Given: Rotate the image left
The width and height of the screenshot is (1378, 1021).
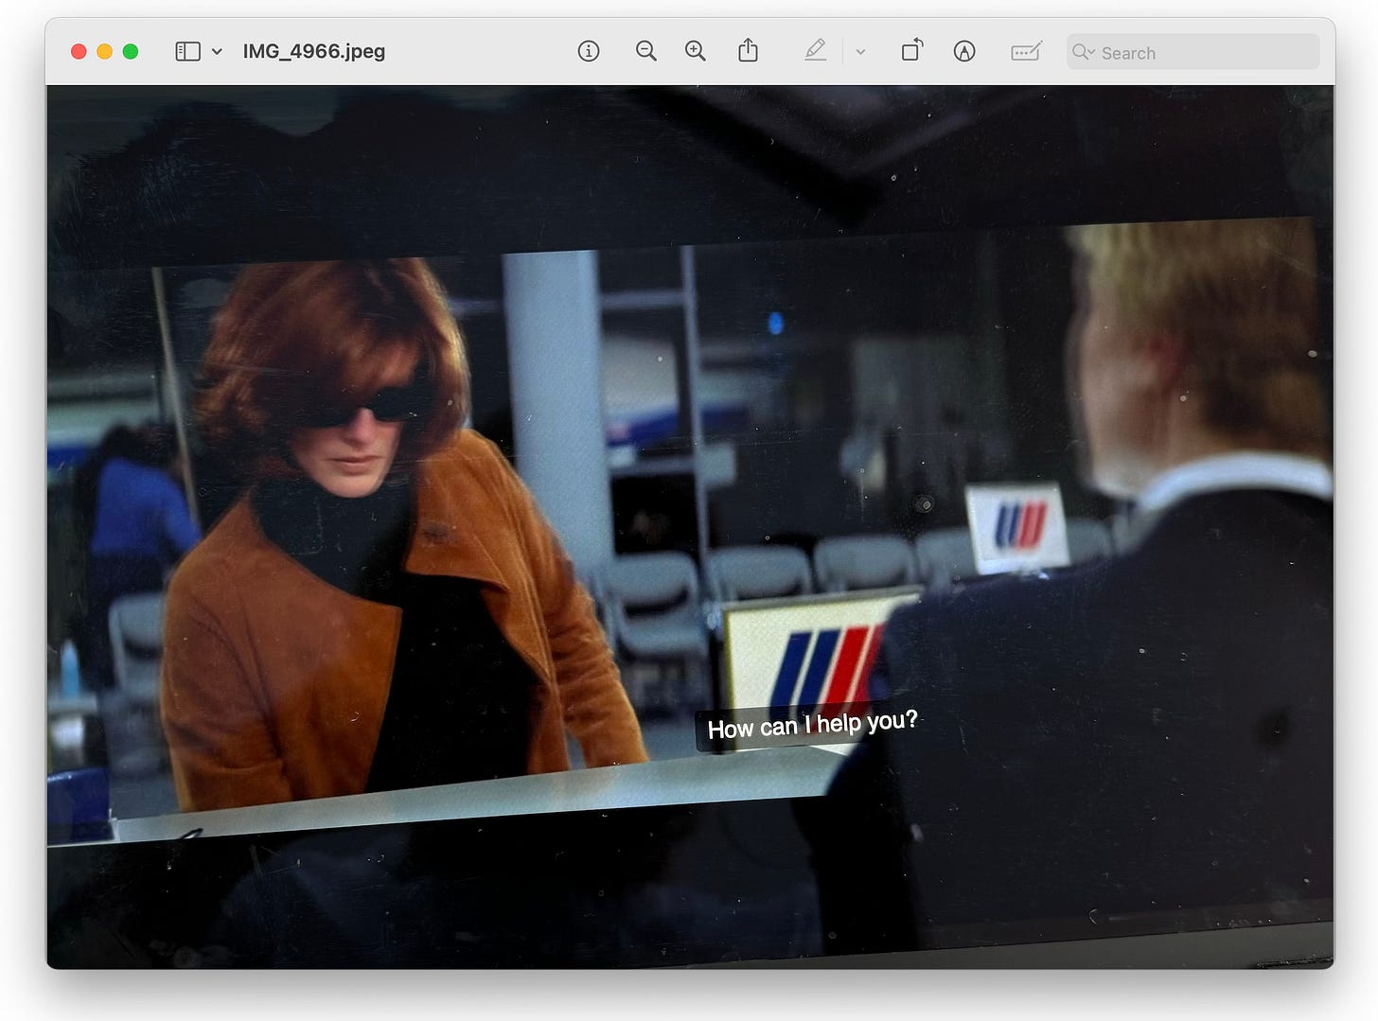Looking at the screenshot, I should [x=912, y=50].
